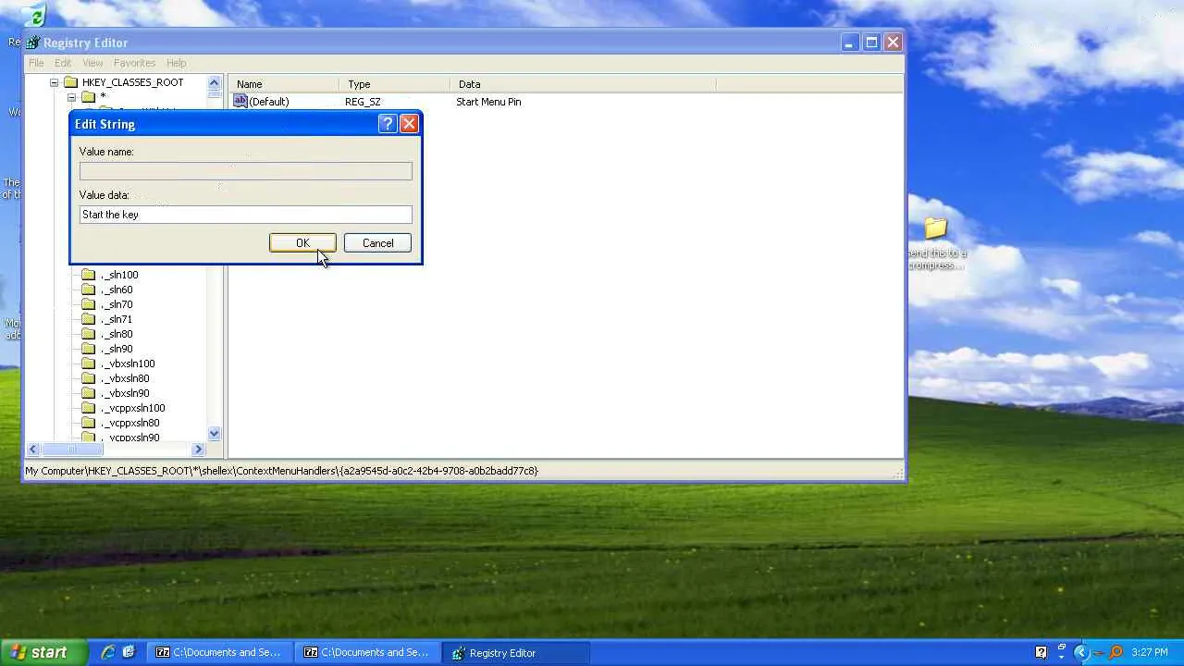The width and height of the screenshot is (1184, 666).
Task: Expand hidden system tray icons chevron
Action: coord(1080,652)
